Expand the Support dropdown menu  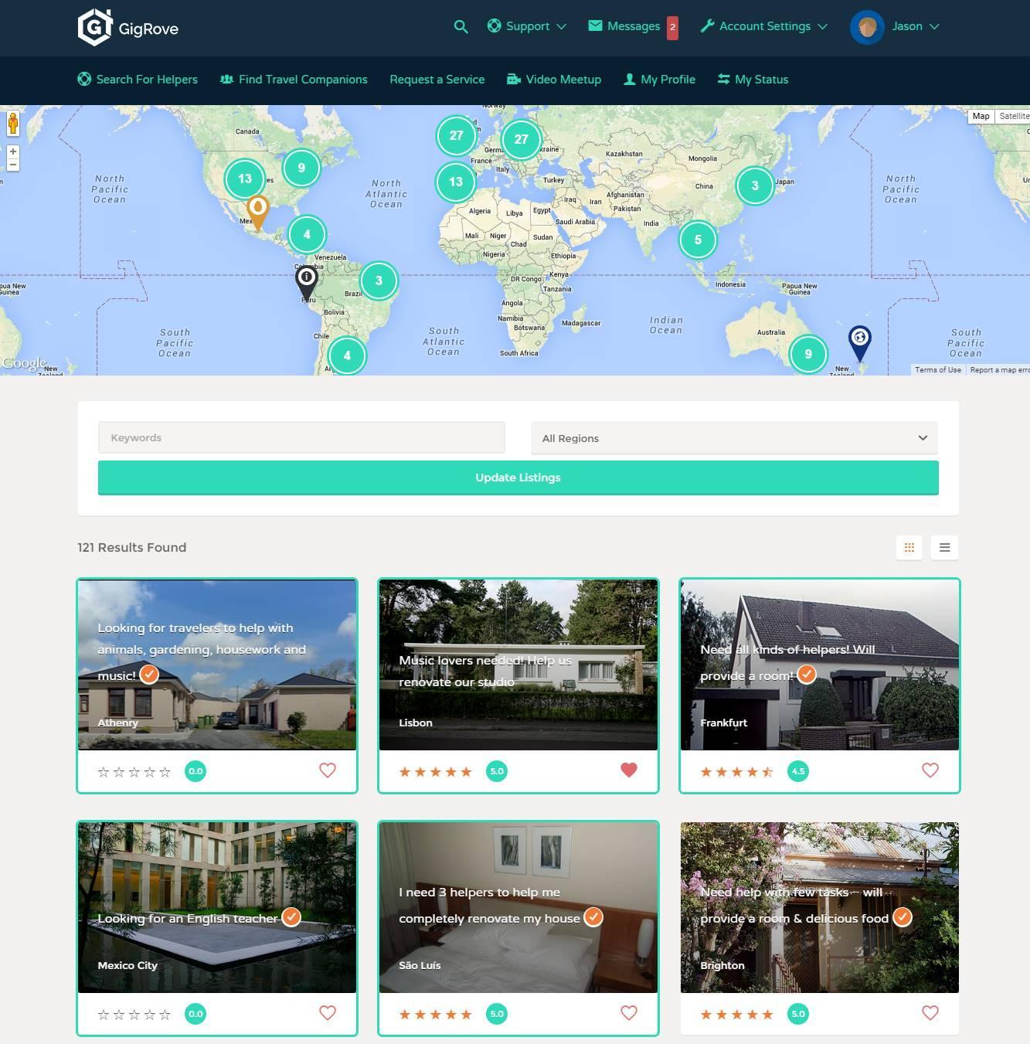(x=527, y=26)
